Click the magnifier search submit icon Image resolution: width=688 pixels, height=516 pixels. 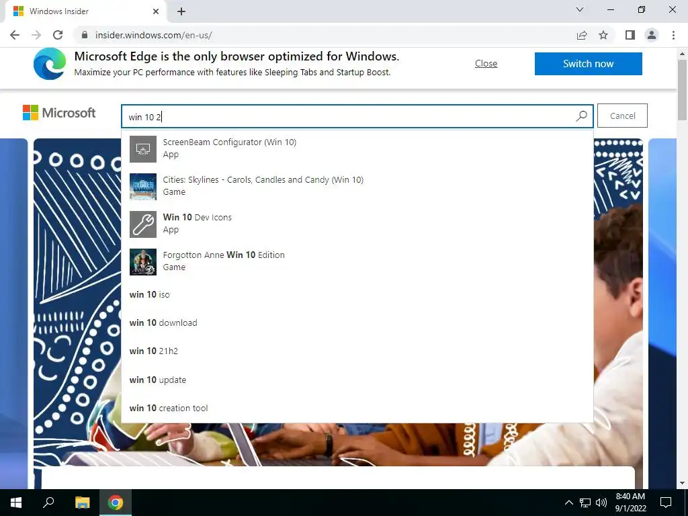click(x=581, y=116)
